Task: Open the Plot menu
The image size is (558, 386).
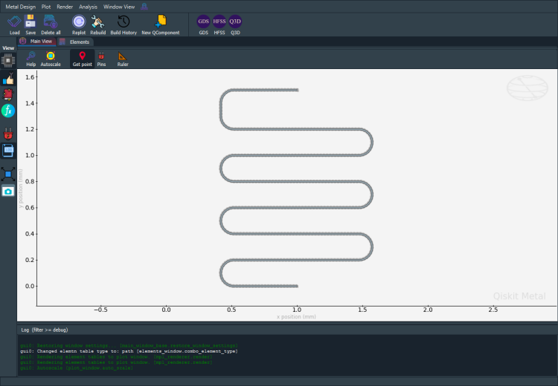Action: [x=46, y=7]
